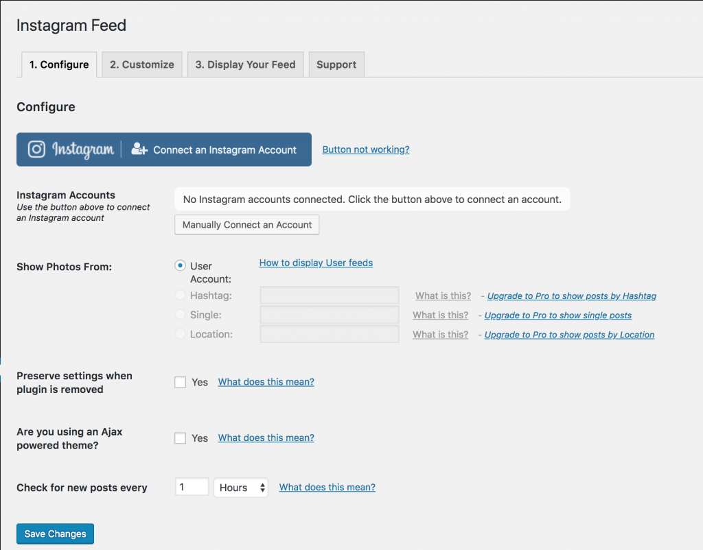Open Upgrade to Pro to show posts by Hashtag
The width and height of the screenshot is (703, 550).
(571, 296)
